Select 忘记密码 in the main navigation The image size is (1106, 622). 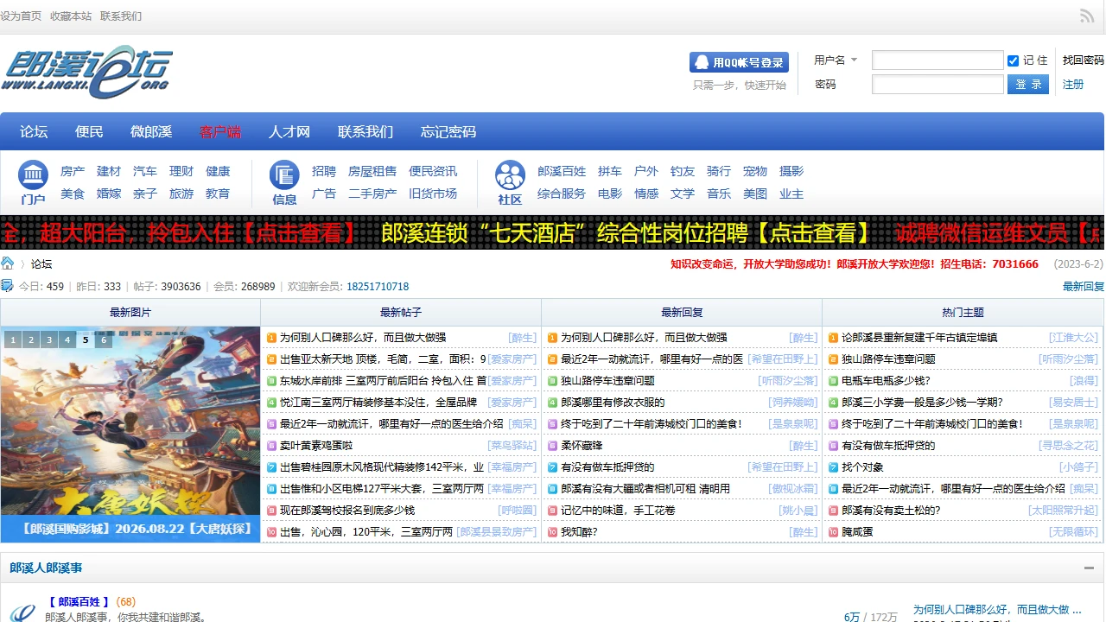pyautogui.click(x=448, y=132)
